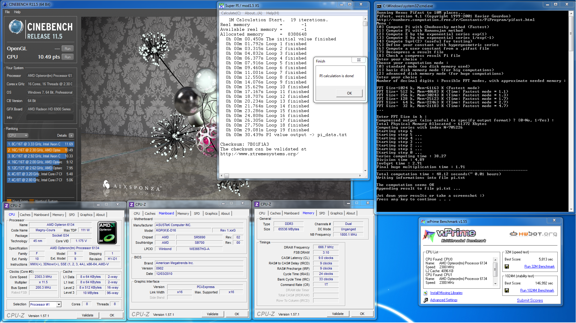Open the Processor #1 selection dropdown
Screen dimensions: 576x323
(59, 304)
